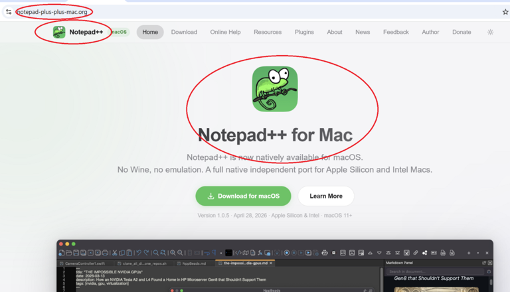Click the Save floppy icon in the toolbar
Screen dimensions: 510x292
click(76, 253)
